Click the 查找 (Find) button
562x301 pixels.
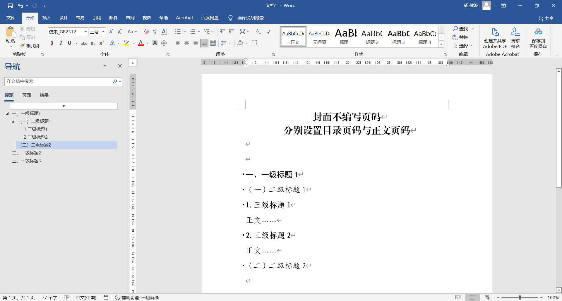[x=461, y=29]
